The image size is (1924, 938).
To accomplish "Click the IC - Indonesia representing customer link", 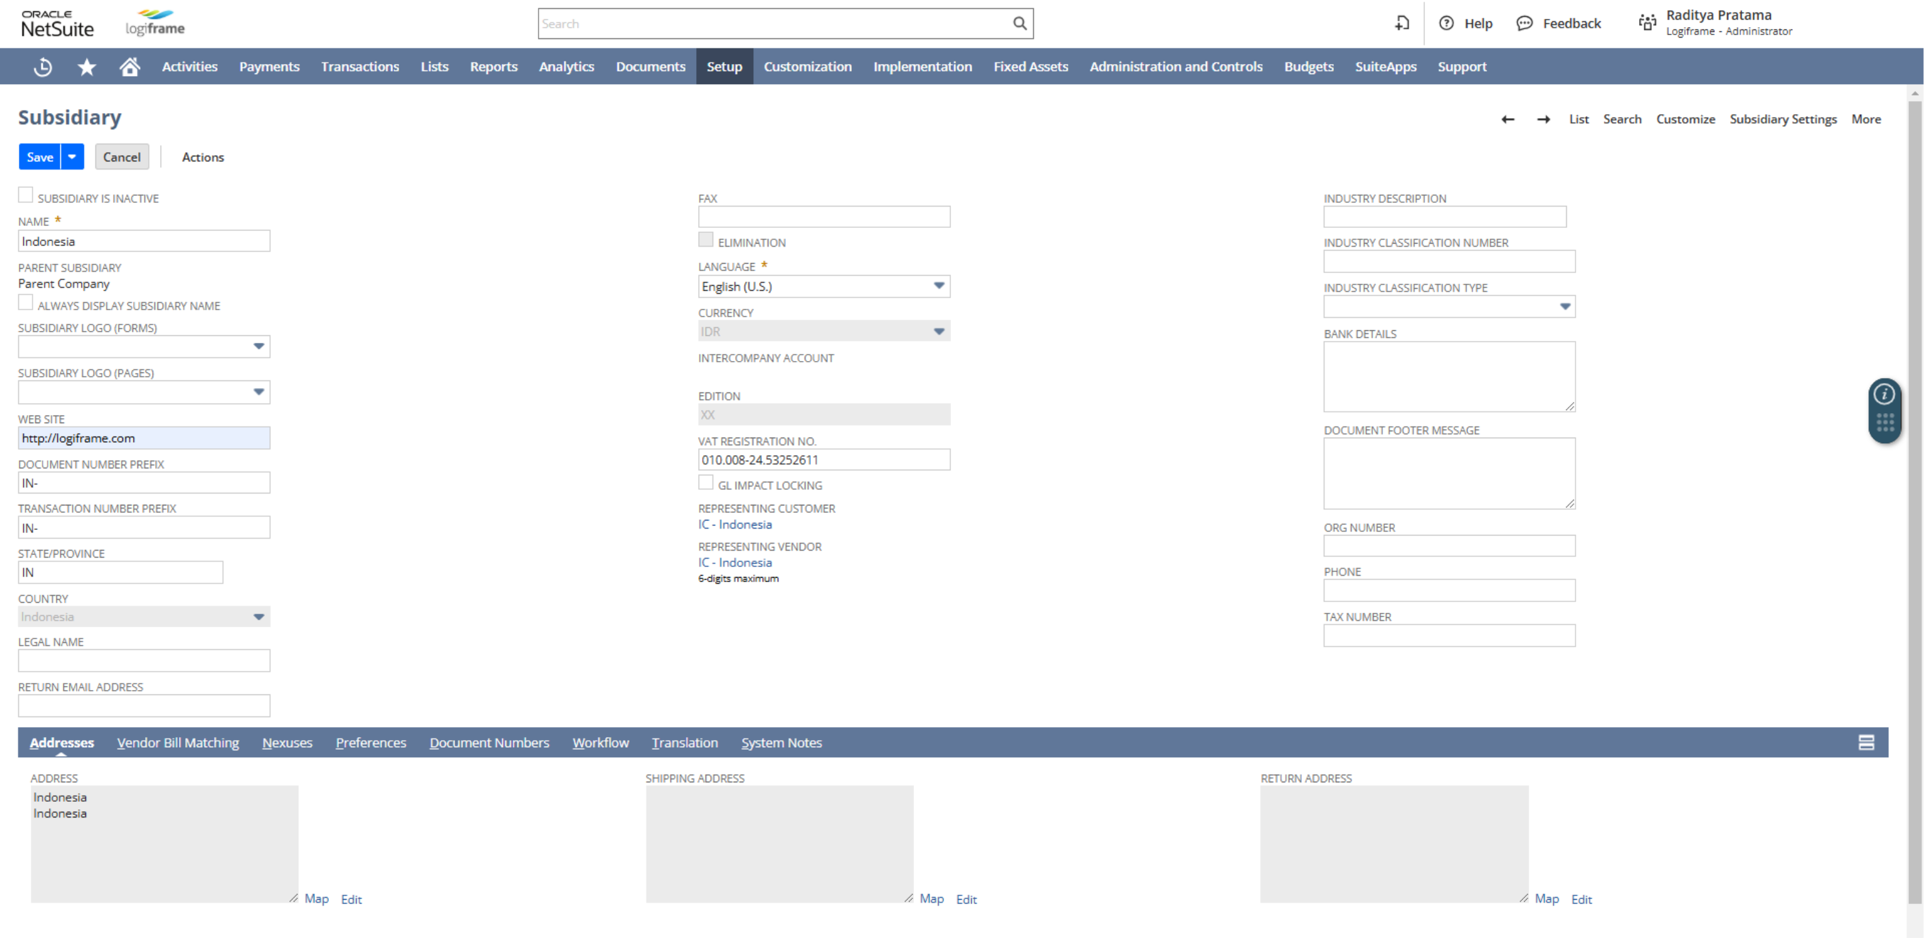I will coord(735,524).
